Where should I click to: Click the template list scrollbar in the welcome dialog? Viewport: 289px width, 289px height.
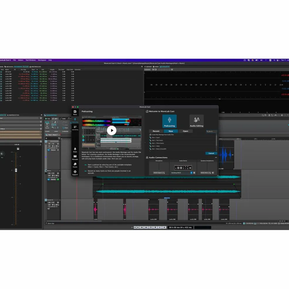[216, 140]
